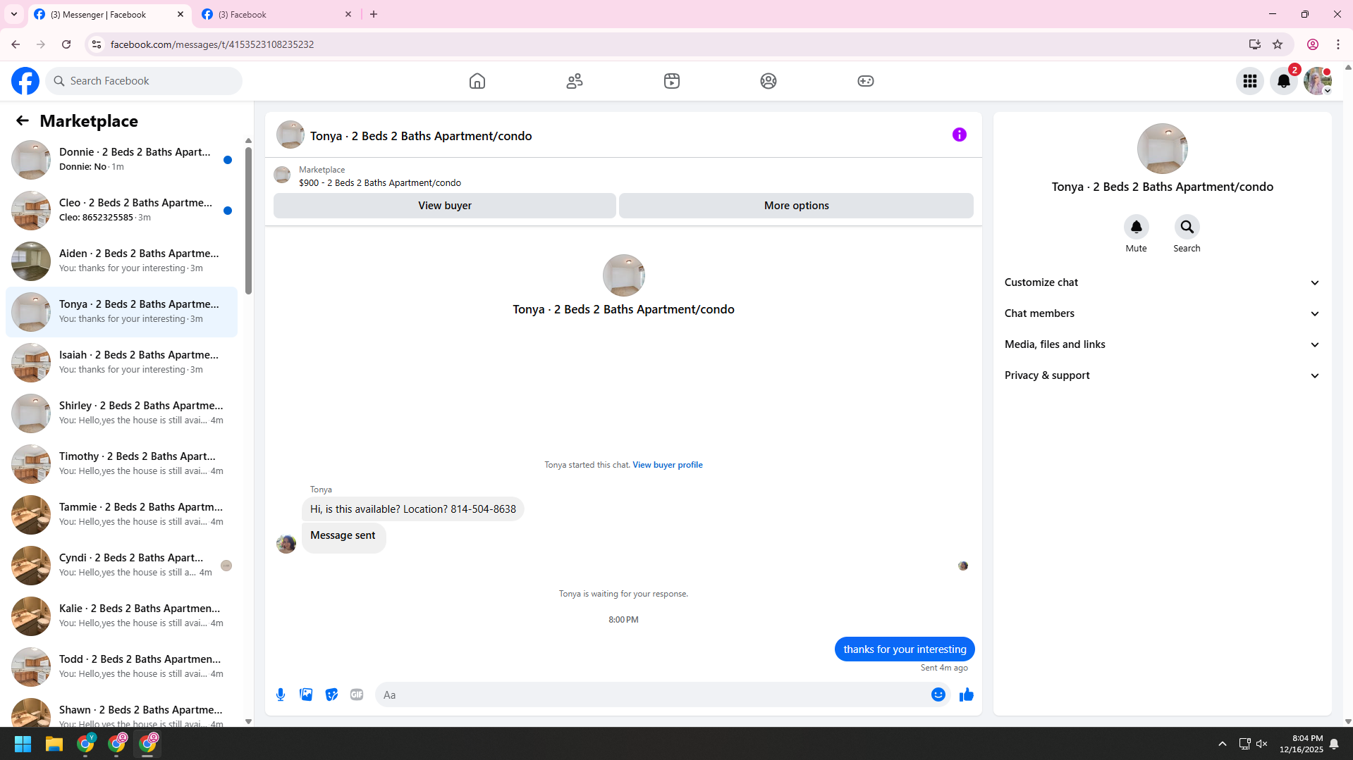The width and height of the screenshot is (1353, 760).
Task: Click the 'thanks for your interesting' message bubble
Action: coord(905,649)
